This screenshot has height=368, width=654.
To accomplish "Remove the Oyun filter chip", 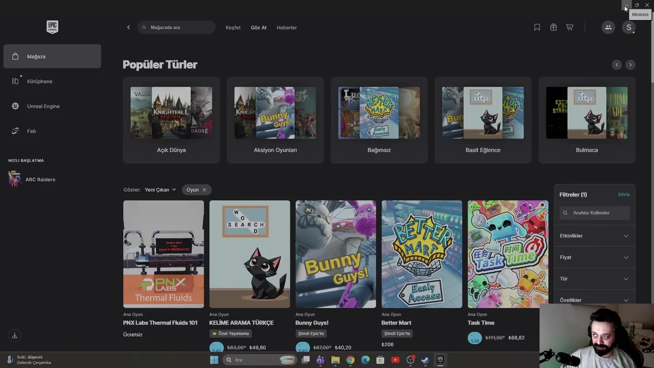I will (x=204, y=190).
